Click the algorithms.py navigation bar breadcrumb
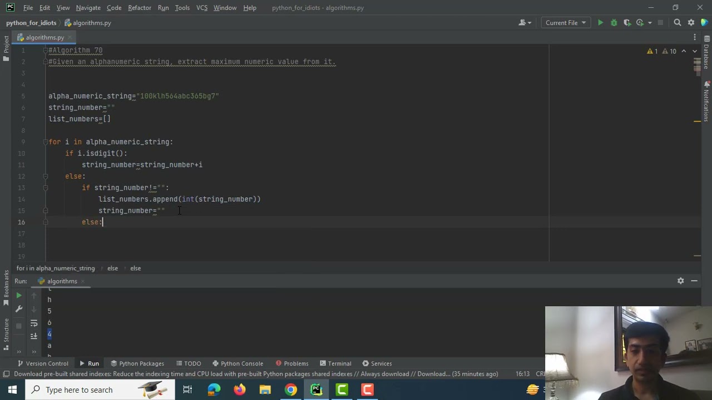Viewport: 712px width, 400px height. coord(88,23)
